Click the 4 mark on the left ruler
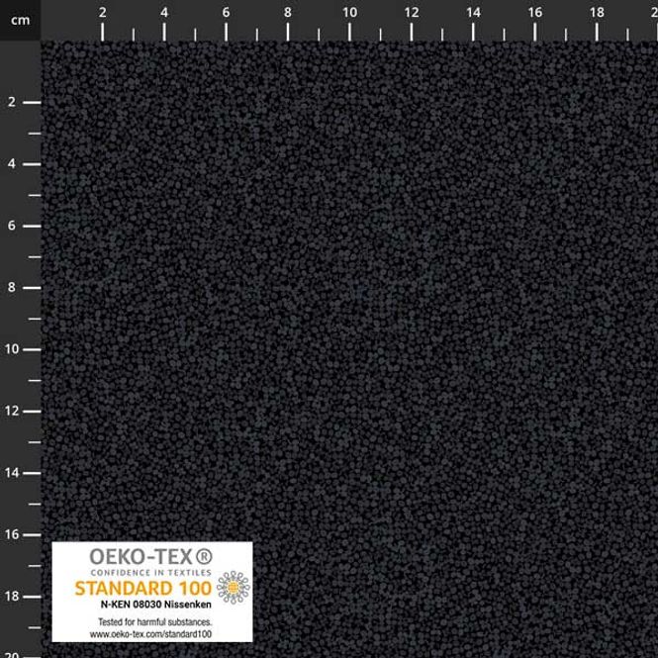Screen dimensions: 658x658 click(11, 163)
